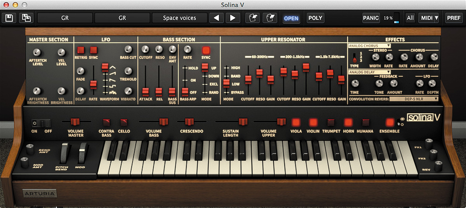The width and height of the screenshot is (466, 208).
Task: Click the Mod wheel
Action: [83, 153]
